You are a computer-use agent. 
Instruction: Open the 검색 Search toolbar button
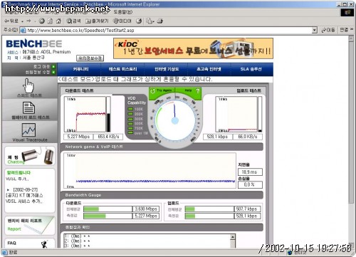coord(73,21)
